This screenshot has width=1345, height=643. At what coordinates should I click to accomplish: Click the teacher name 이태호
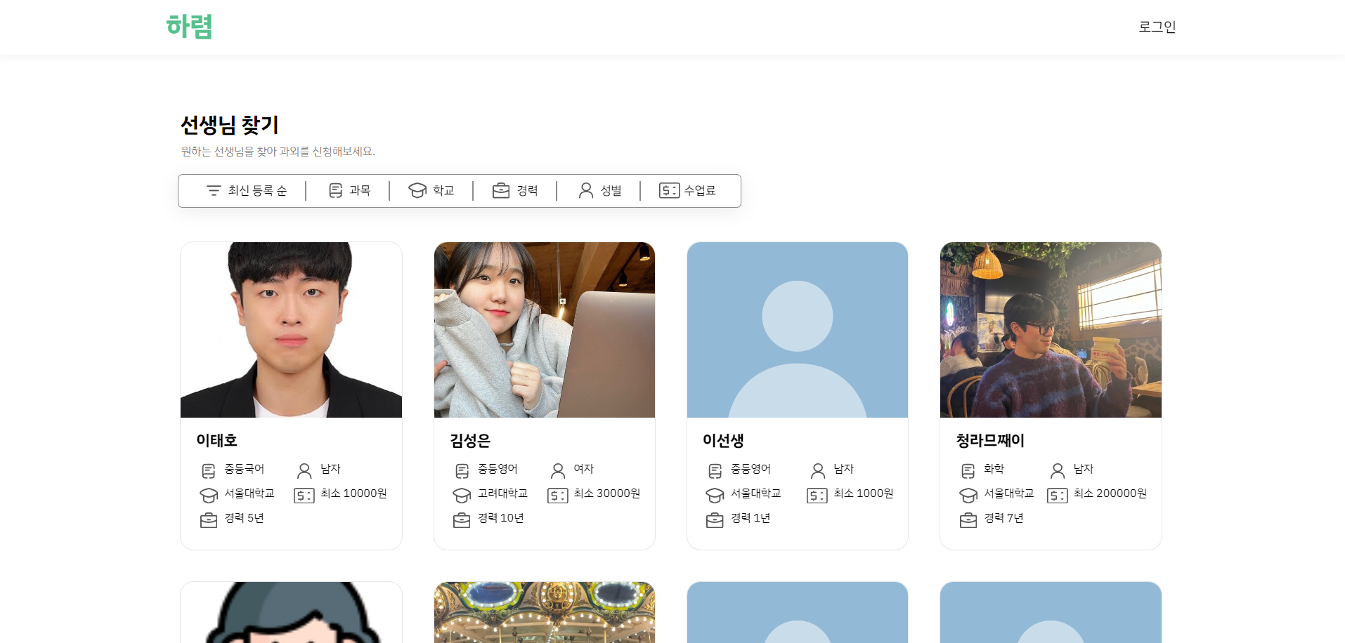(217, 440)
